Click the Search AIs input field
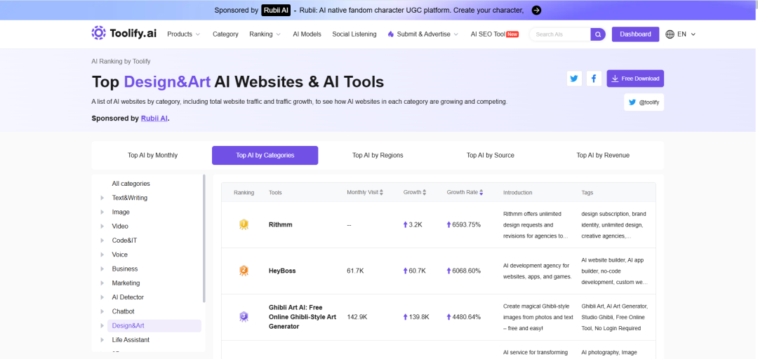Screen dimensions: 758x359 pyautogui.click(x=560, y=34)
